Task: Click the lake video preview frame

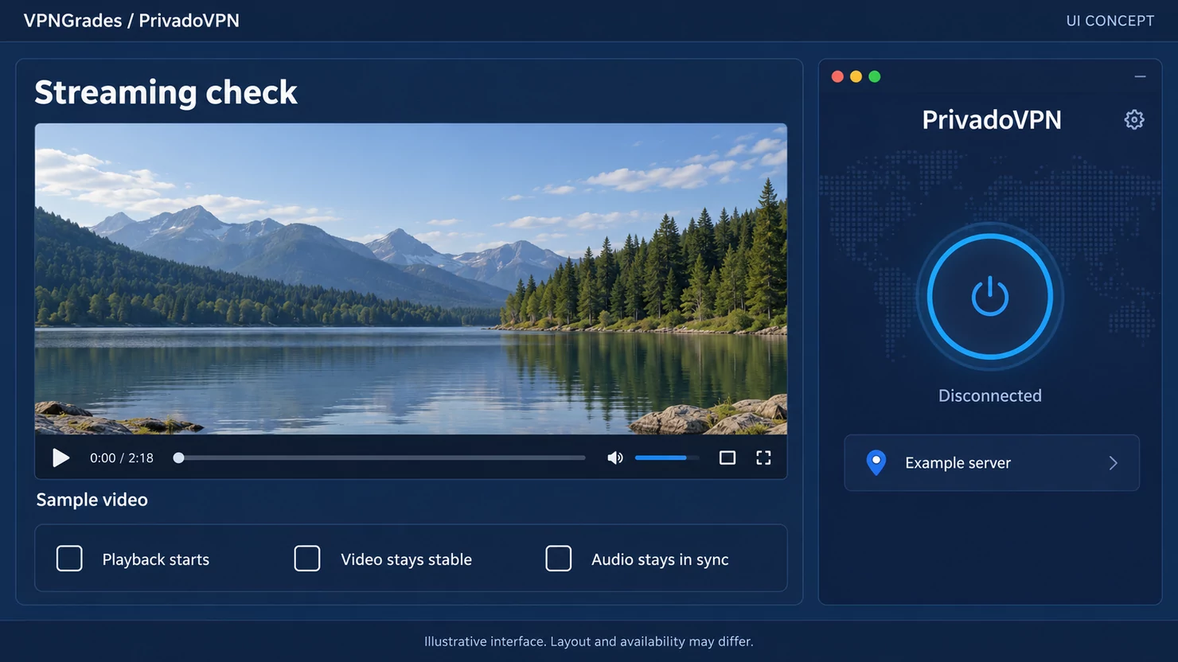Action: click(411, 278)
